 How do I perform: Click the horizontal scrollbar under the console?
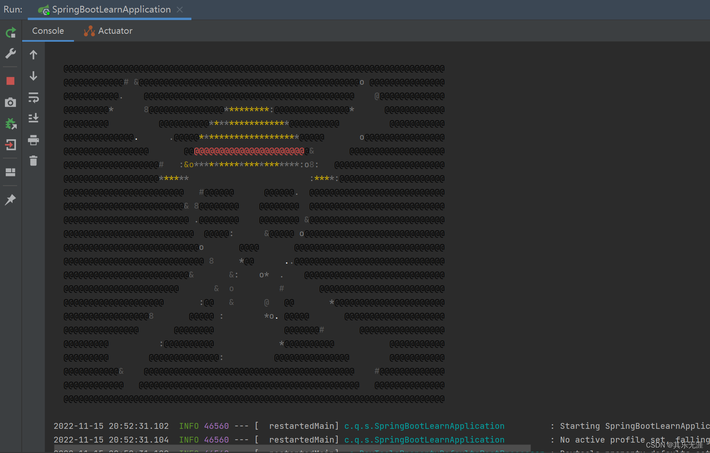(293, 448)
